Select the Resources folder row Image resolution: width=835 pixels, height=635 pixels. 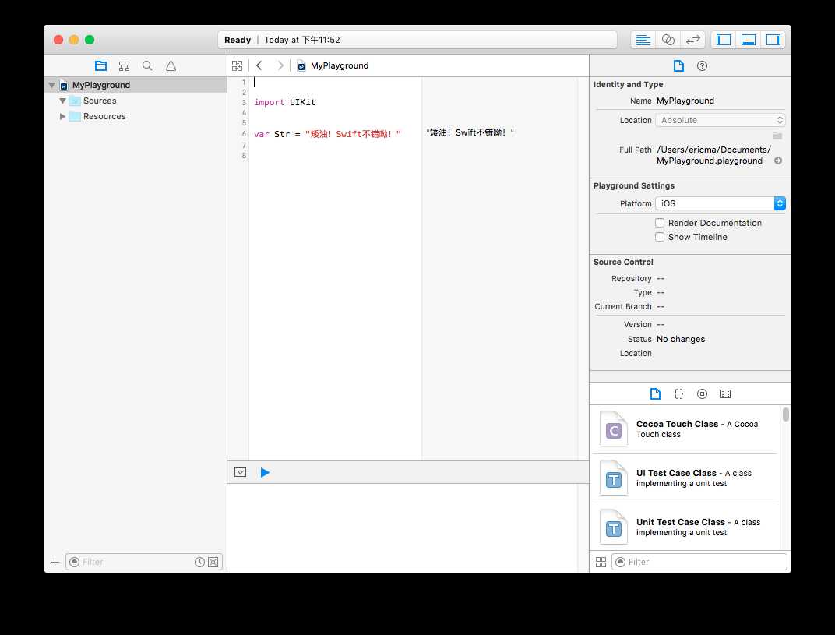(136, 116)
